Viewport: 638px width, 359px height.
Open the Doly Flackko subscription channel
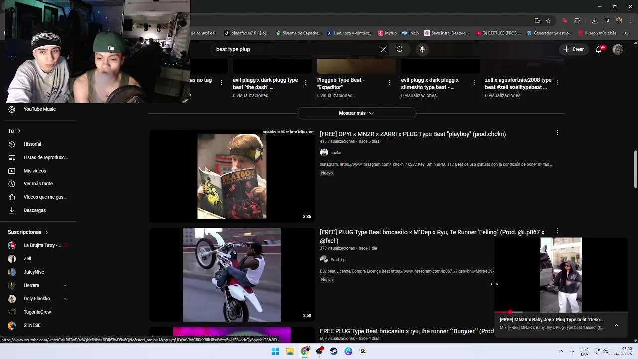point(37,299)
